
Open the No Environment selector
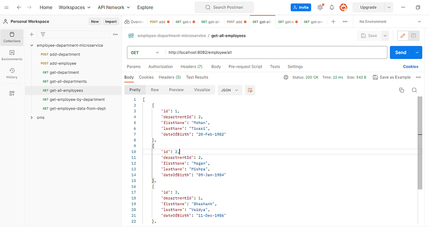pos(390,21)
